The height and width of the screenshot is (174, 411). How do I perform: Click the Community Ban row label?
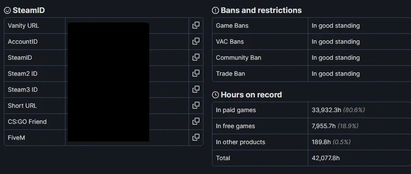coord(238,58)
